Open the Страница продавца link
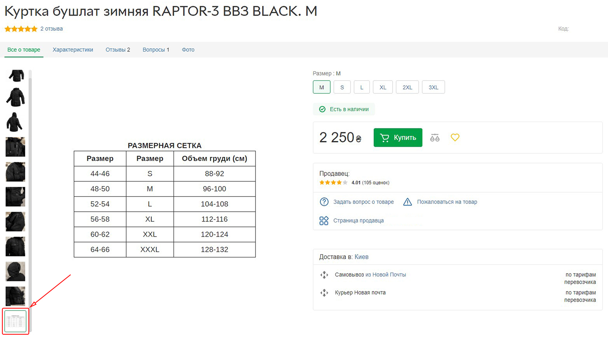Image resolution: width=608 pixels, height=337 pixels. pyautogui.click(x=358, y=221)
